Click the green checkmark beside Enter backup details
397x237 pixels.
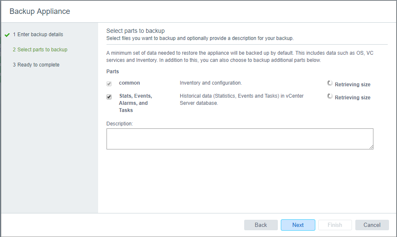pyautogui.click(x=7, y=35)
